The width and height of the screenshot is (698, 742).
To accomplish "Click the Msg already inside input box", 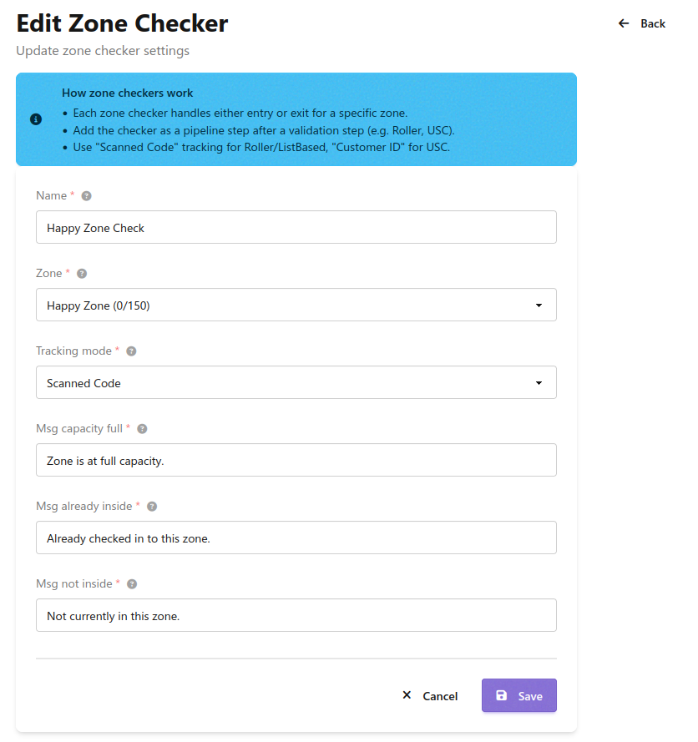I will 296,538.
